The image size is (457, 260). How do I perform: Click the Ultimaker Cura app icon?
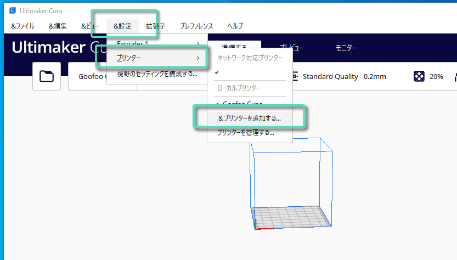coord(13,11)
